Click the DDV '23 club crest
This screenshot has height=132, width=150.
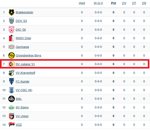point(11,21)
